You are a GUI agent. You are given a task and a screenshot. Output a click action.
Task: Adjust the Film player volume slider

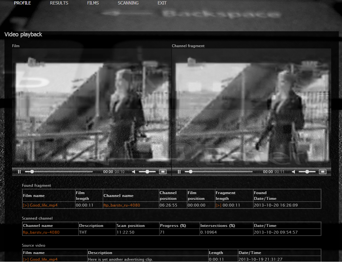tap(147, 172)
